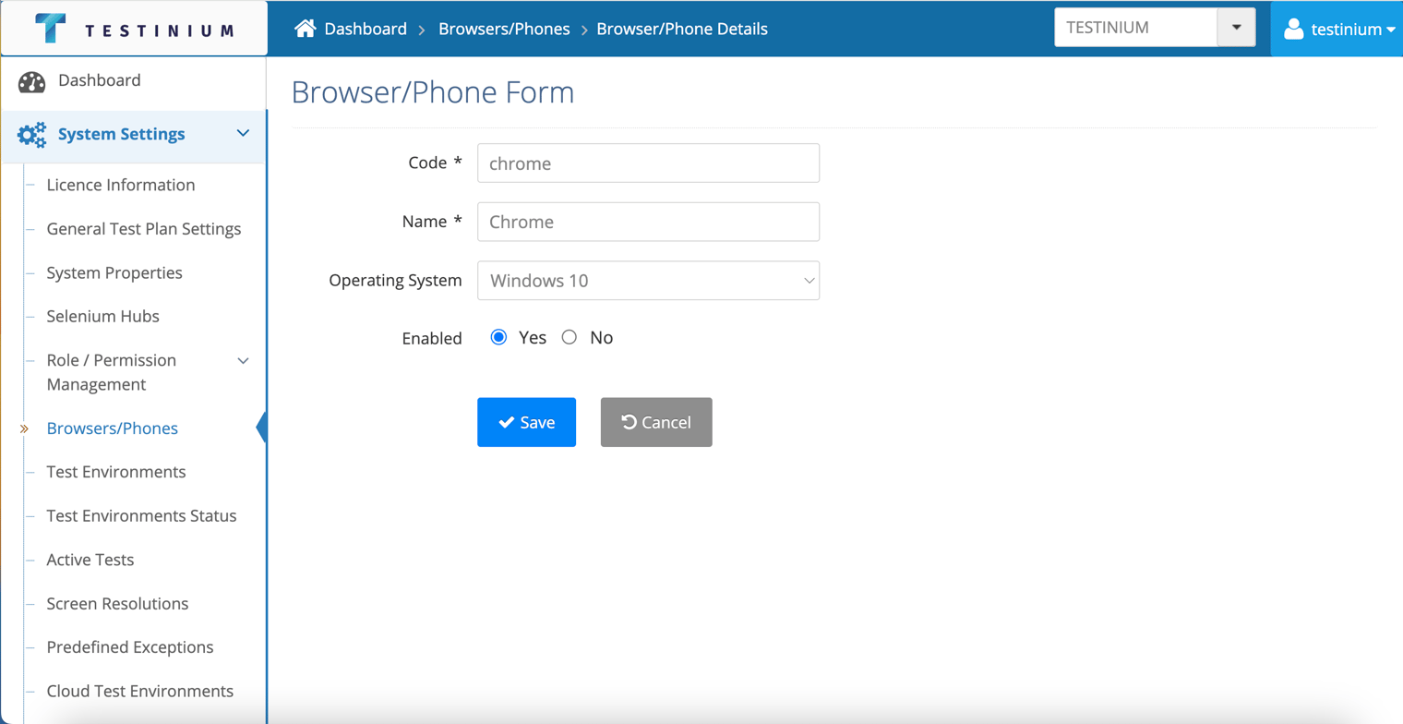This screenshot has width=1403, height=724.
Task: Click the checkmark icon on Save
Action: pyautogui.click(x=506, y=422)
